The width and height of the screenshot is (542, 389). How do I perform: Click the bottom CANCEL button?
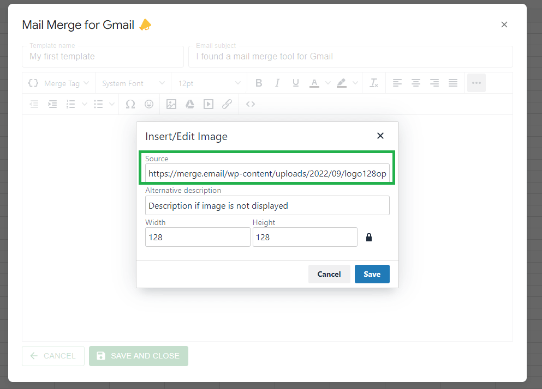click(53, 356)
